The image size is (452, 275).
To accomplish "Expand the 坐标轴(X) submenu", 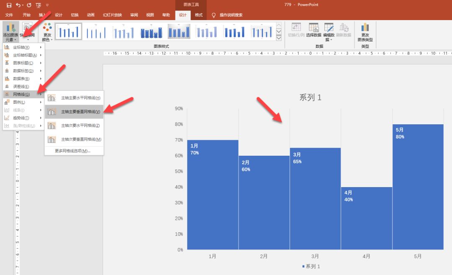I will [x=23, y=47].
